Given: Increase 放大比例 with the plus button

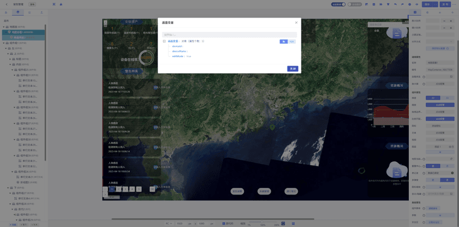Looking at the screenshot, I should click(451, 21).
